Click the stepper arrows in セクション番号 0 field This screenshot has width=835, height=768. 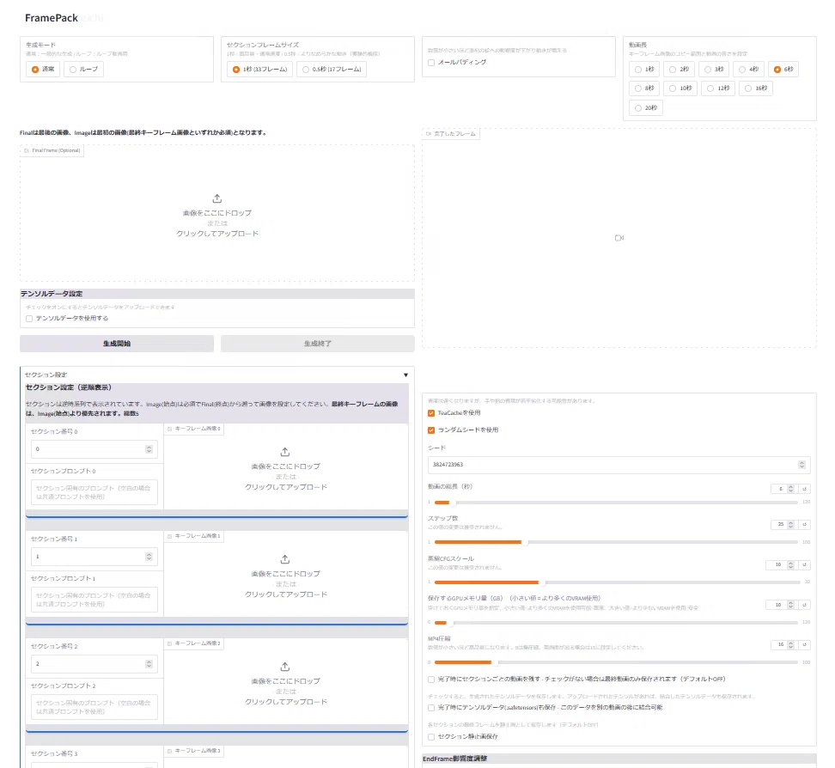coord(149,449)
